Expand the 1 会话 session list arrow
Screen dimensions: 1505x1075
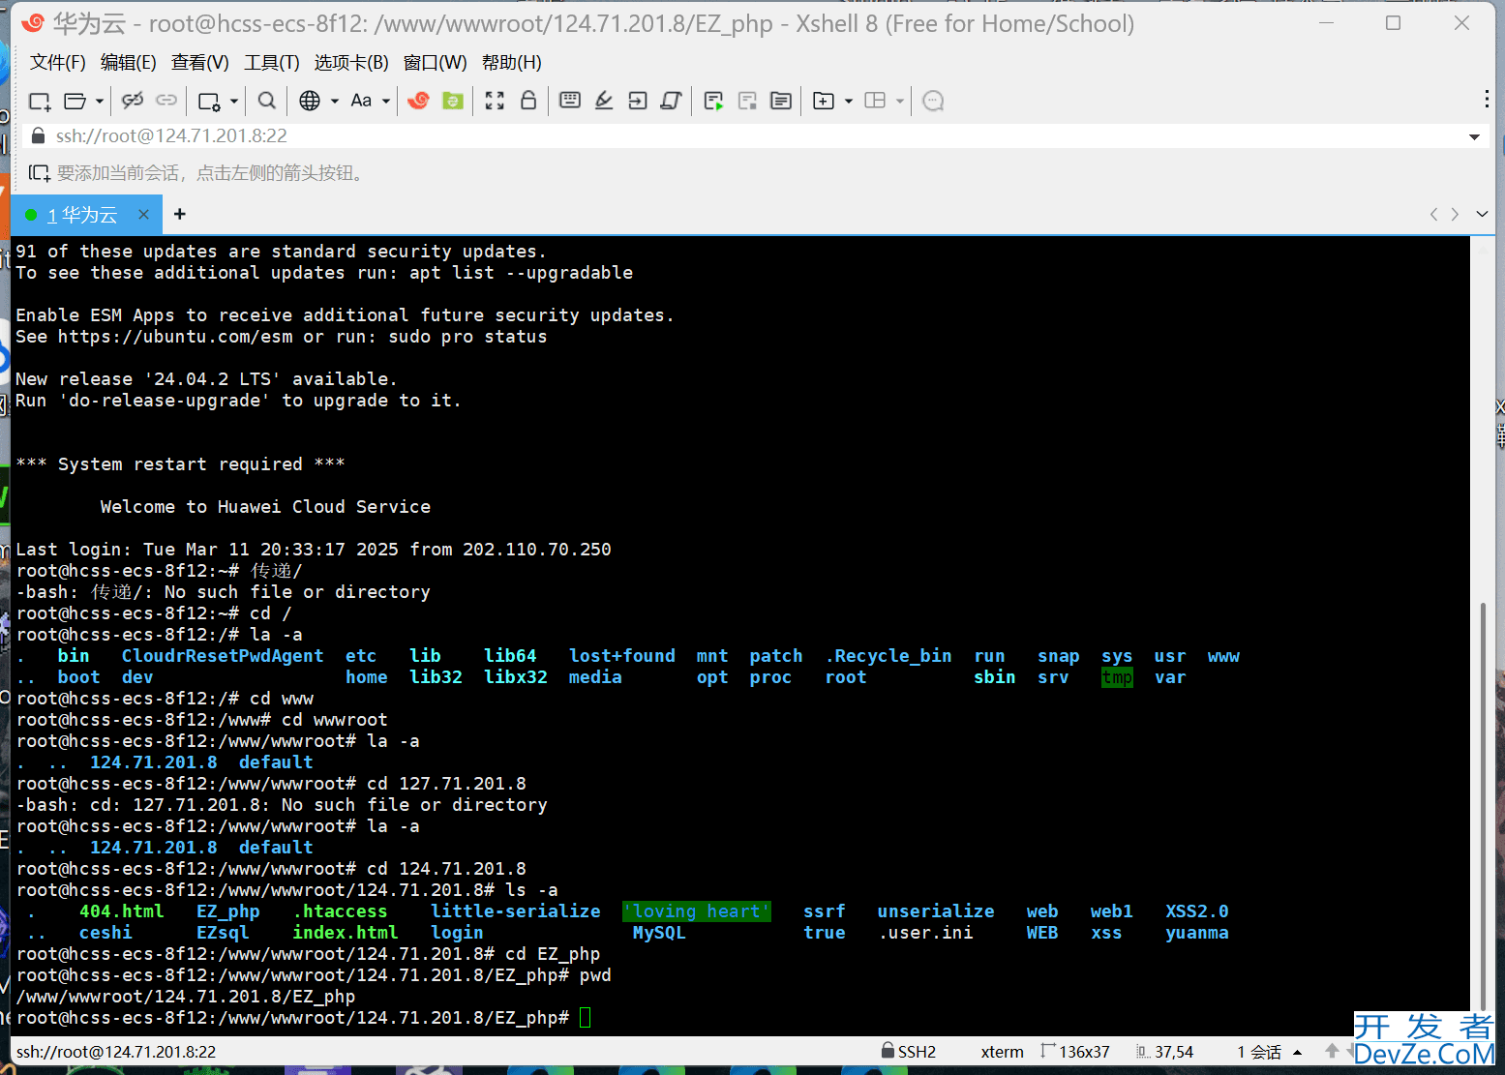click(1298, 1053)
